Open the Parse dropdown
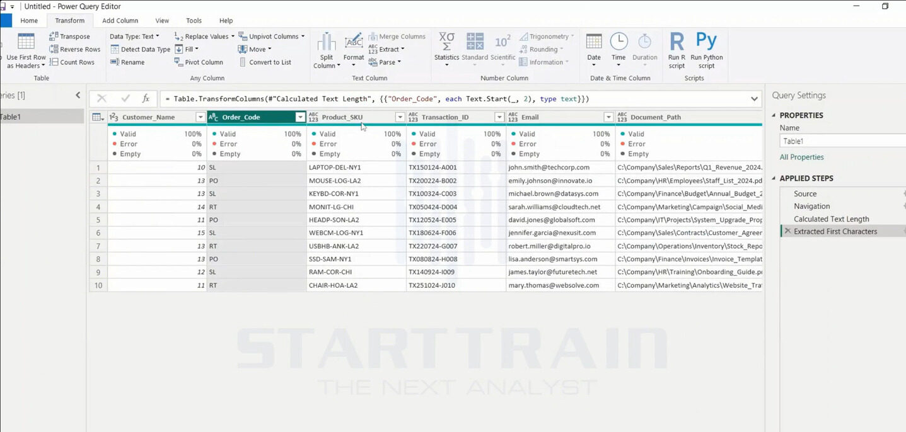This screenshot has height=432, width=906. pos(385,62)
